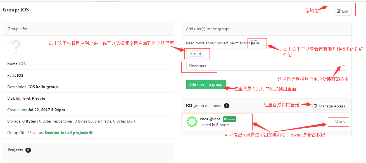Click the Projects panel heading
This screenshot has height=163, width=366.
pos(15,150)
